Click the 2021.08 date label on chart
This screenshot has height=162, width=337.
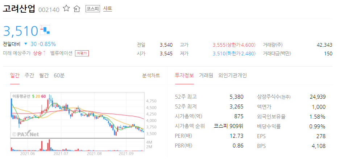(94, 154)
